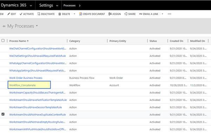Click the DELETE command label
The width and height of the screenshot is (211, 133).
coord(66,14)
